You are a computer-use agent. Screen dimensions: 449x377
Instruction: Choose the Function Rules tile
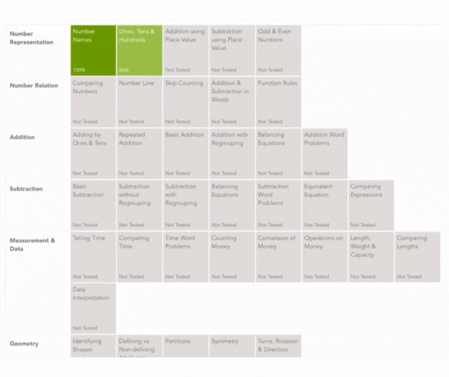pyautogui.click(x=278, y=102)
